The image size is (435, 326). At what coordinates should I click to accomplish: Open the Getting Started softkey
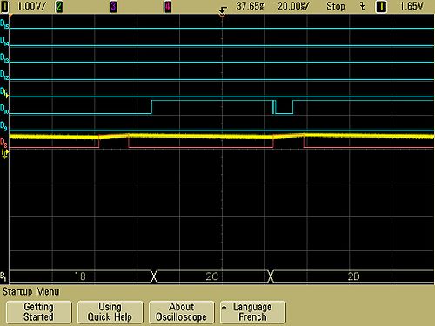(39, 312)
